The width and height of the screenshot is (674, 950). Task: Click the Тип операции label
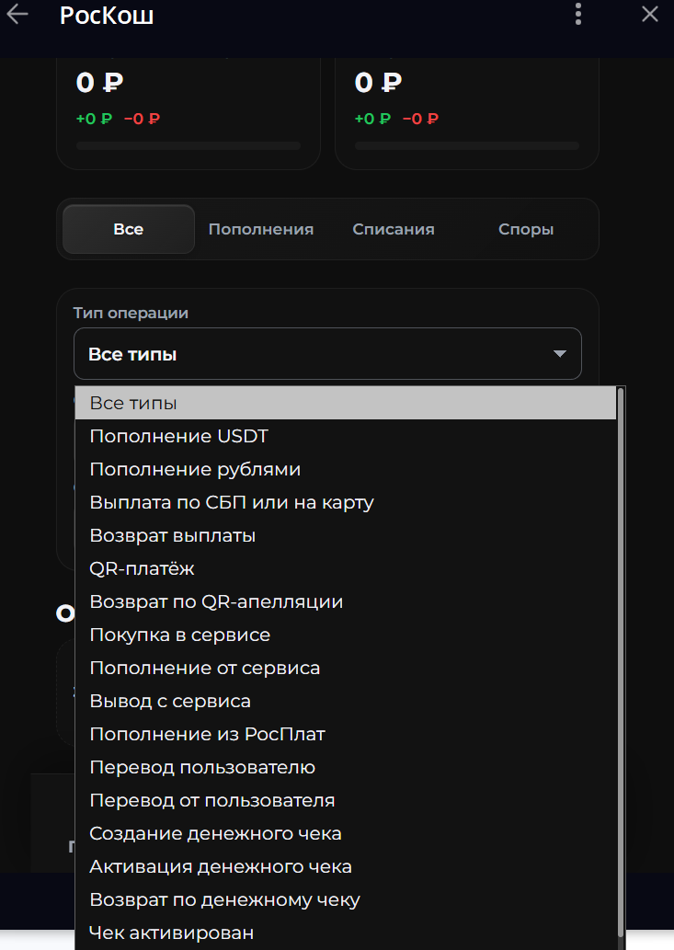tap(131, 314)
